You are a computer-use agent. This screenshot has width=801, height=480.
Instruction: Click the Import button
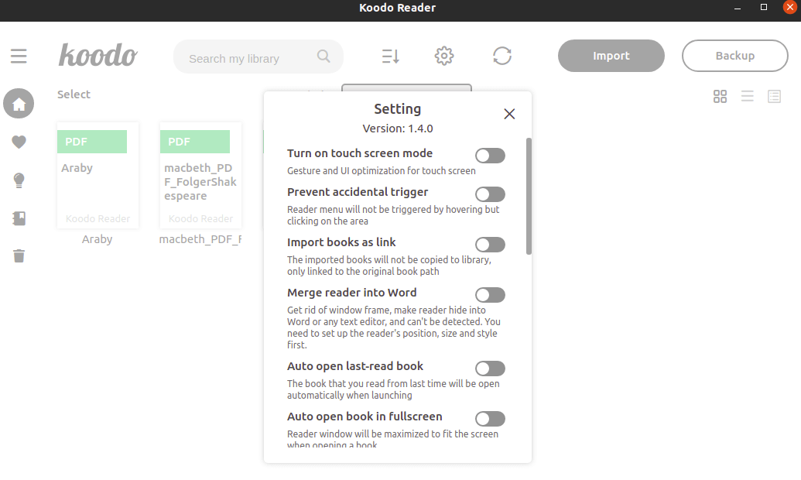click(x=611, y=56)
